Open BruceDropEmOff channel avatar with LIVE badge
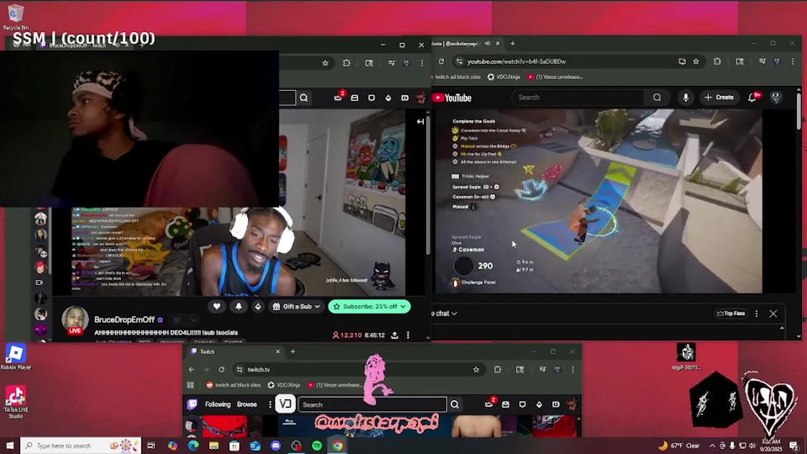This screenshot has width=807, height=454. point(75,320)
